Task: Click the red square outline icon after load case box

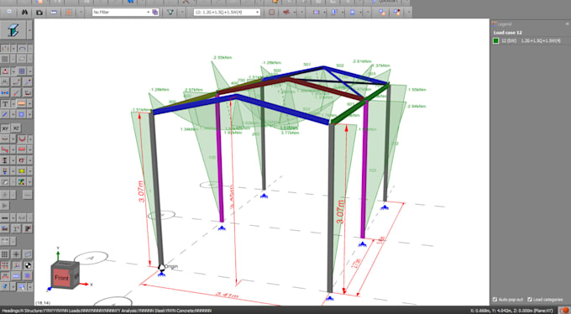Action: (x=272, y=12)
